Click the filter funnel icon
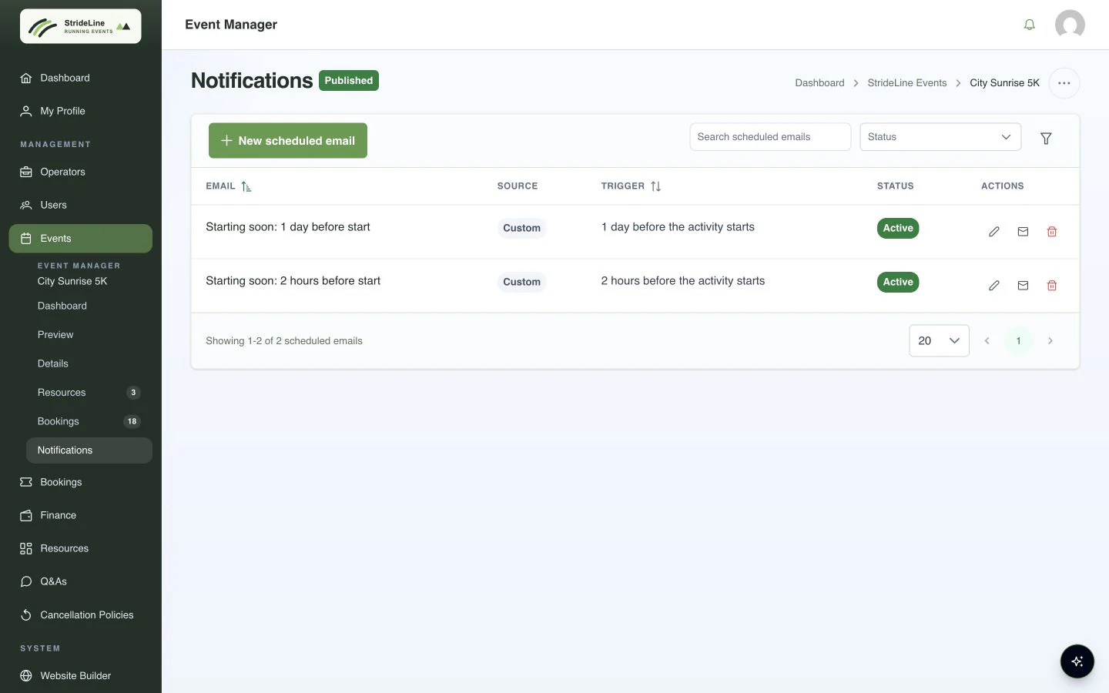 tap(1046, 139)
